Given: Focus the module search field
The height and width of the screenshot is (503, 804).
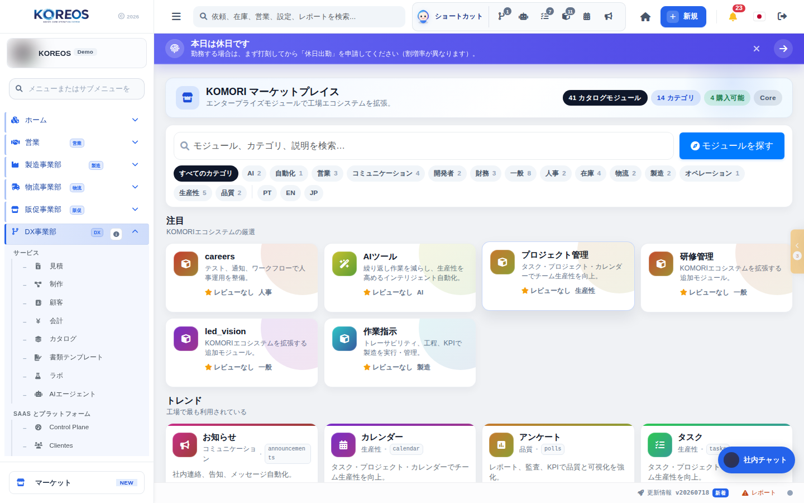Looking at the screenshot, I should [x=424, y=146].
